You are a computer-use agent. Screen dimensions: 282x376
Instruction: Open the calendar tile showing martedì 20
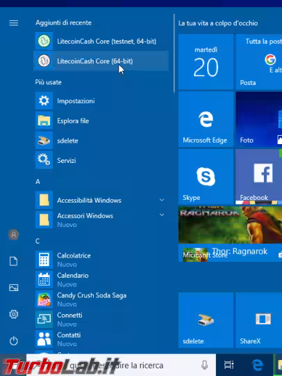(x=206, y=62)
